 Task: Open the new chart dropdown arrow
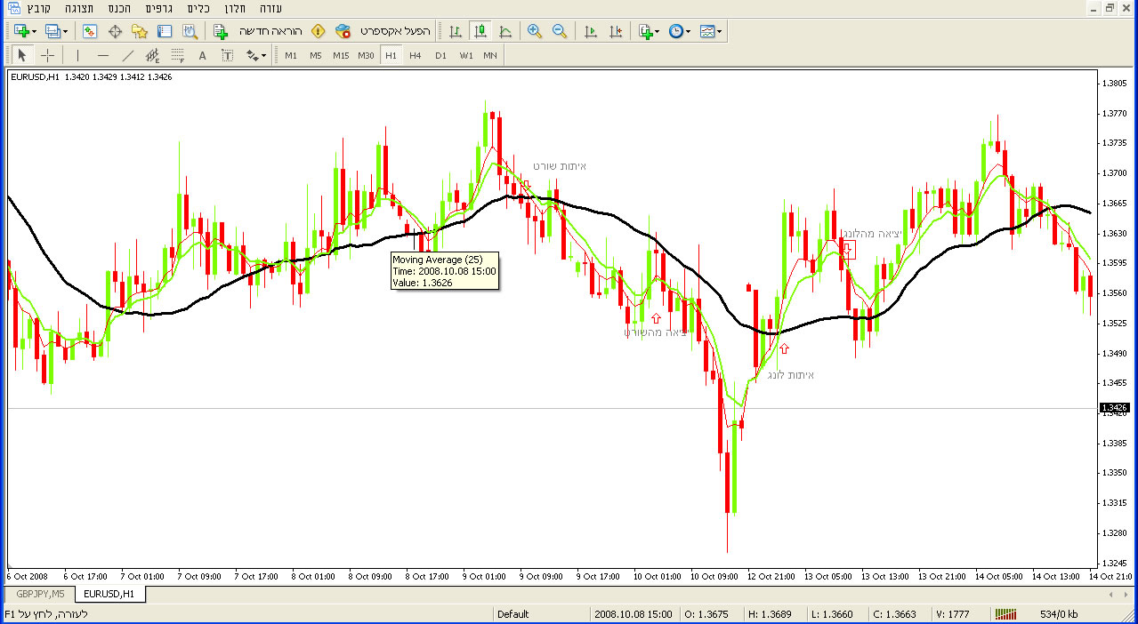pyautogui.click(x=34, y=31)
